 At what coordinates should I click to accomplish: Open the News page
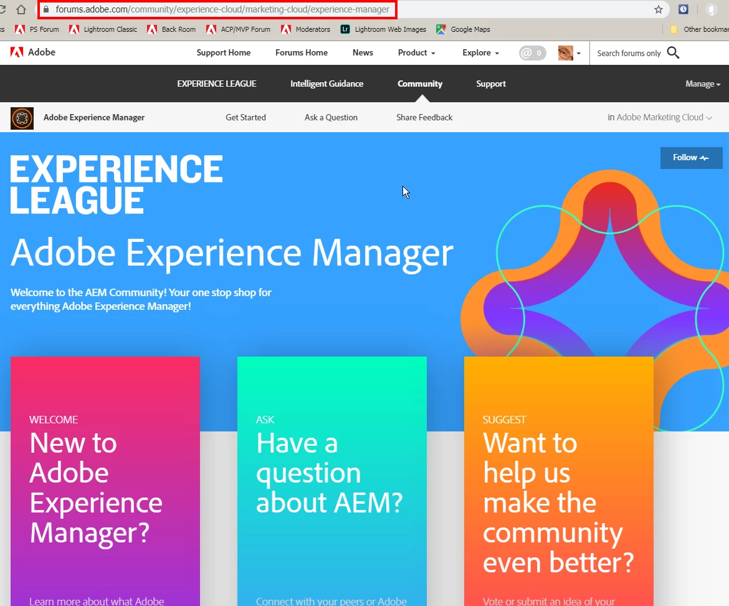[363, 52]
